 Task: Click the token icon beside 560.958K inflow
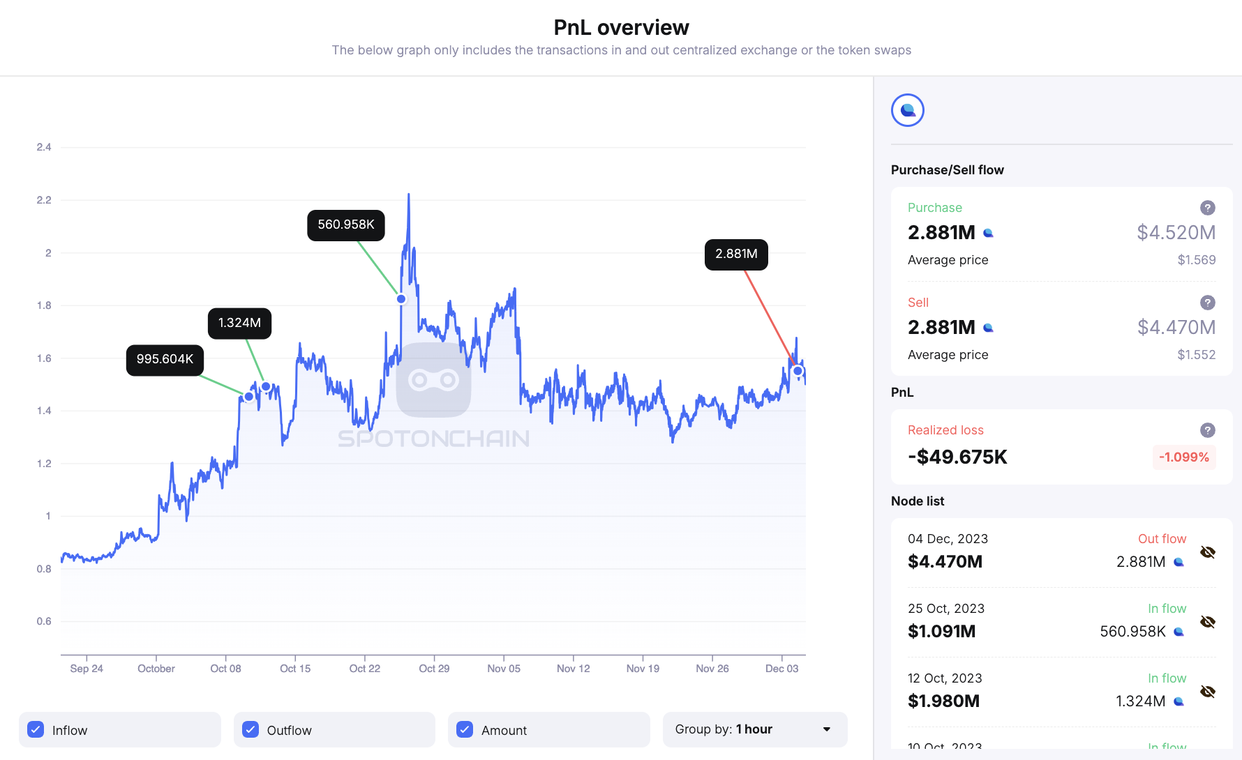pos(1178,631)
